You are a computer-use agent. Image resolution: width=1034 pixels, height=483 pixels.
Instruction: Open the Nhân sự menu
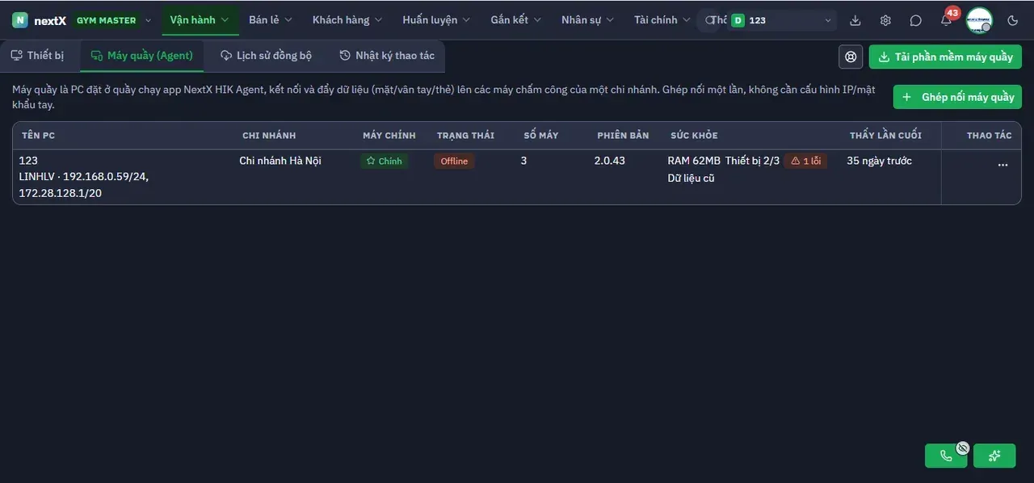[x=588, y=20]
